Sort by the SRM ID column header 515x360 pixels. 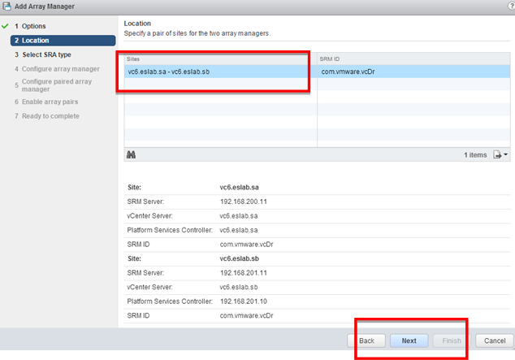(413, 59)
